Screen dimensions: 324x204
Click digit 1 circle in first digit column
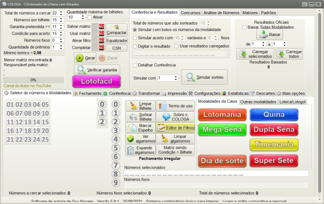click(102, 113)
